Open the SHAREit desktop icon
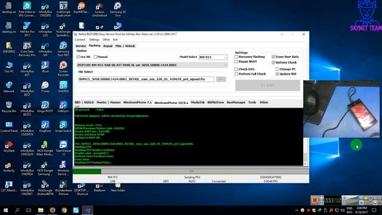This screenshot has width=382, height=215. (63, 87)
